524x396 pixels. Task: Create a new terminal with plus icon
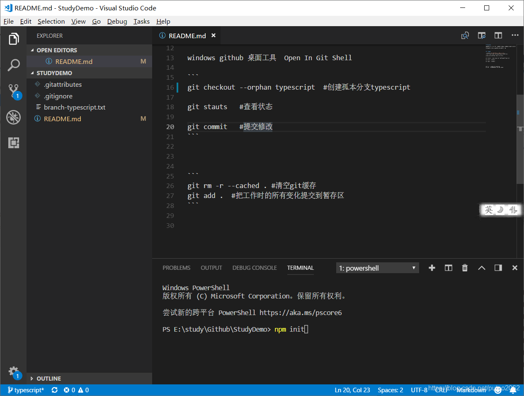pos(432,268)
